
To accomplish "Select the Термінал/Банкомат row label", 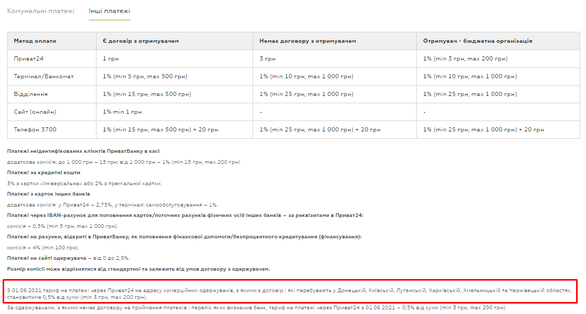I will [x=44, y=76].
